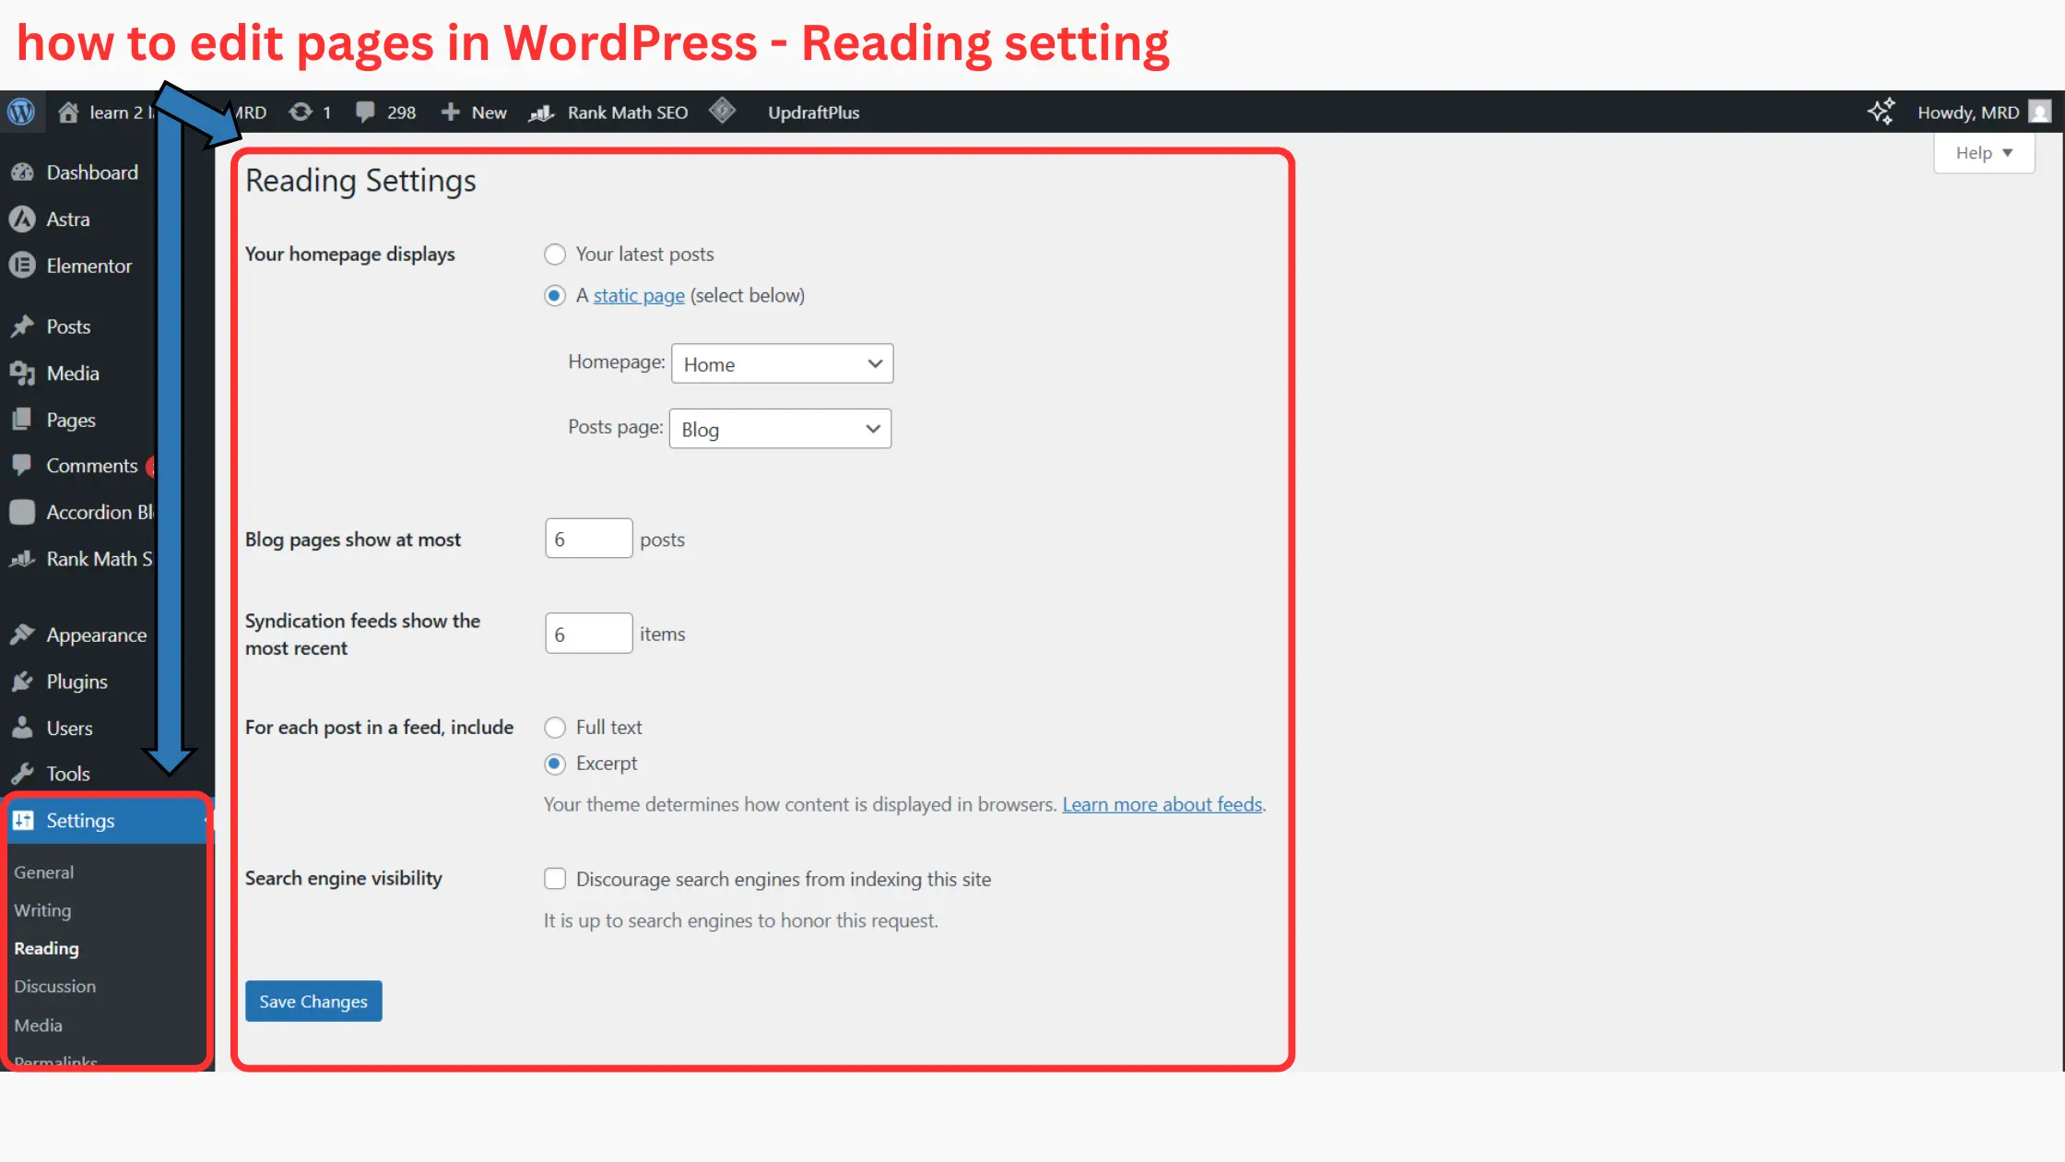Open the Homepage dropdown
Screen dimensions: 2065x1162
click(783, 364)
